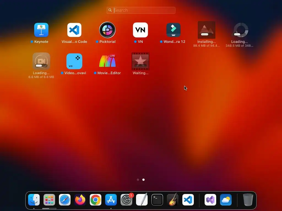The height and width of the screenshot is (211, 282).
Task: Click the Installing app with mountain icon
Action: point(207,30)
